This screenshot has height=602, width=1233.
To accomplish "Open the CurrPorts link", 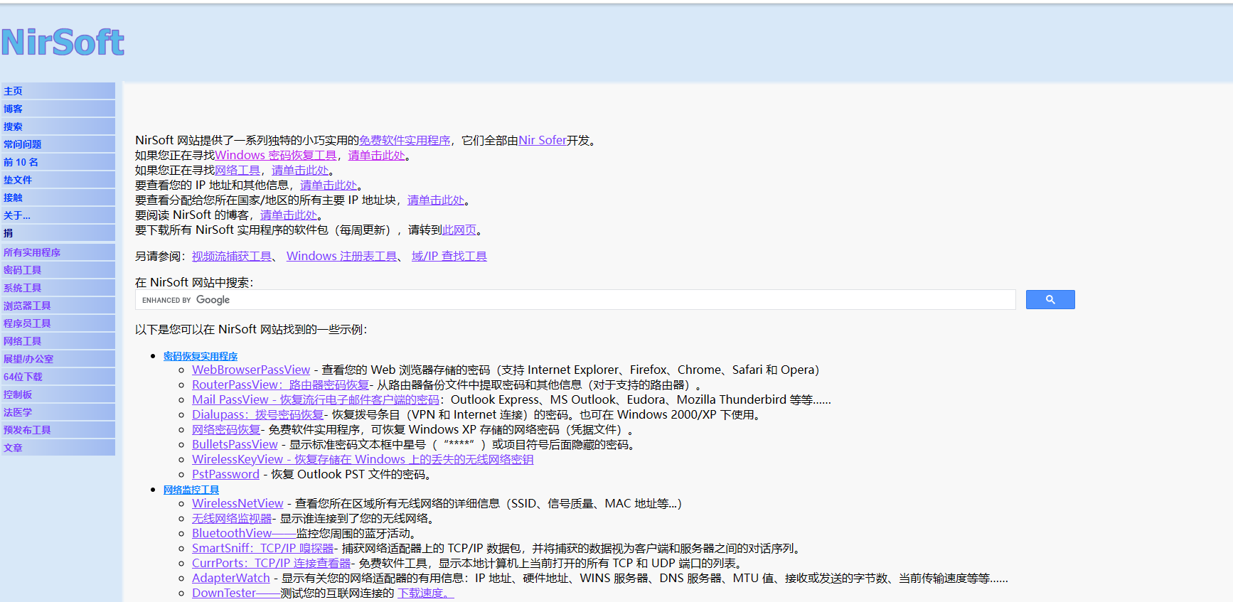I will (x=272, y=563).
